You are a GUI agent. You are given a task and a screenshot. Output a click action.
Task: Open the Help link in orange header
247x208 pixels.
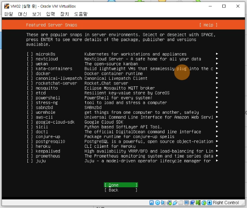point(208,25)
